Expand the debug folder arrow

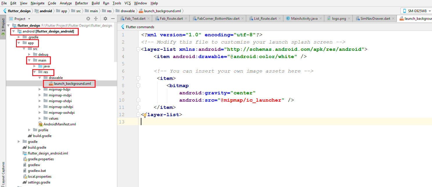(x=29, y=55)
